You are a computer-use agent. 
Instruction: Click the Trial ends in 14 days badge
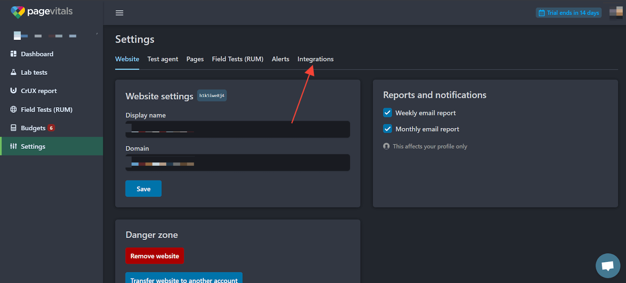[x=568, y=13]
